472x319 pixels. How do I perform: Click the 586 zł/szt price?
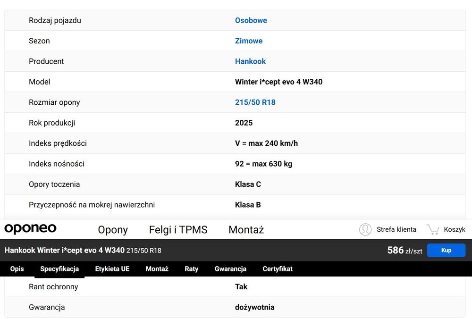(405, 250)
